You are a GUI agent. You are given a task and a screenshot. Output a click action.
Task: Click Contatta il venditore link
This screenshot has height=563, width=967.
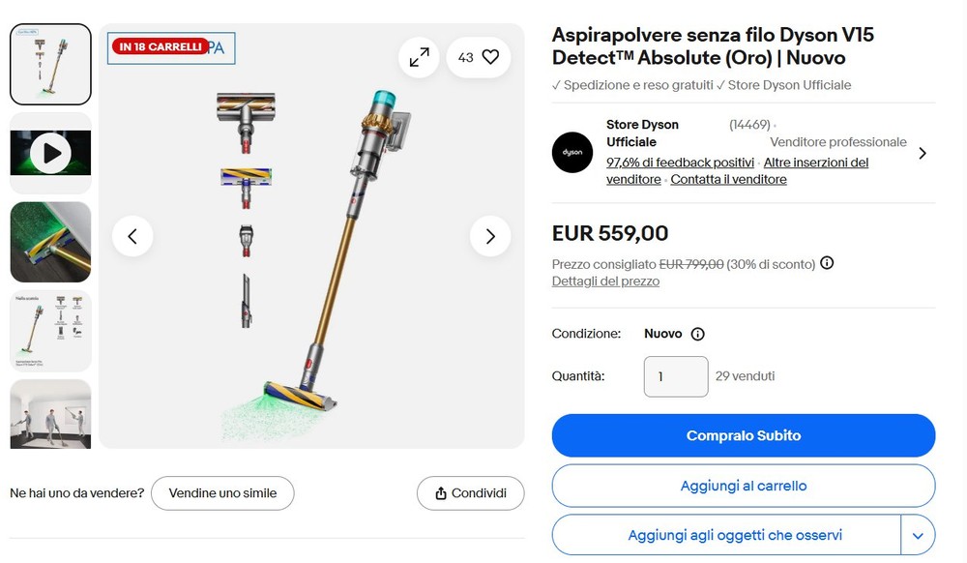[728, 180]
